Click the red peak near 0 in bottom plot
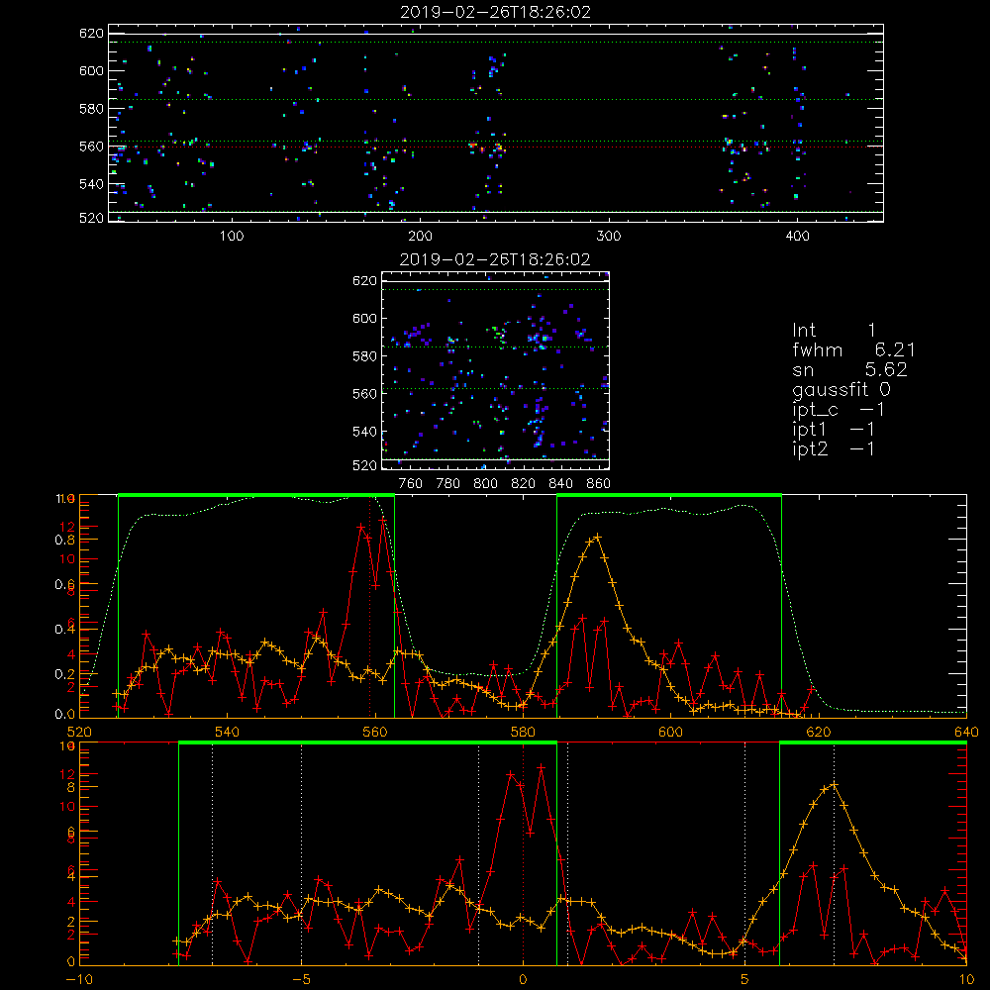 pyautogui.click(x=542, y=768)
